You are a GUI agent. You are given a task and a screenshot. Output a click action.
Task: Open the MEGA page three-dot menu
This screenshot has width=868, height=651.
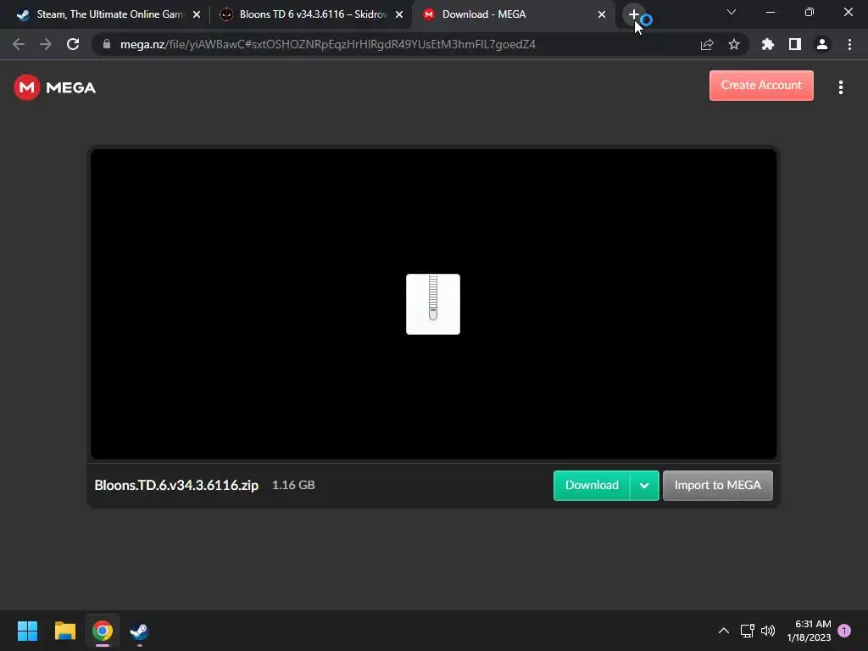tap(840, 87)
